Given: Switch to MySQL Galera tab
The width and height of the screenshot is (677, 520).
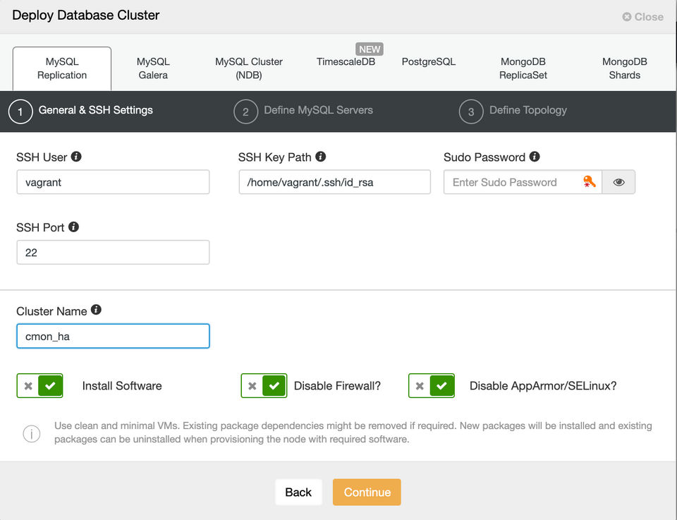Looking at the screenshot, I should pos(153,68).
